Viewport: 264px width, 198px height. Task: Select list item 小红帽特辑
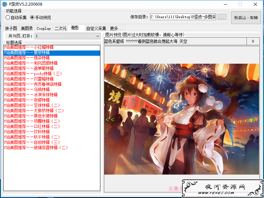coord(52,47)
